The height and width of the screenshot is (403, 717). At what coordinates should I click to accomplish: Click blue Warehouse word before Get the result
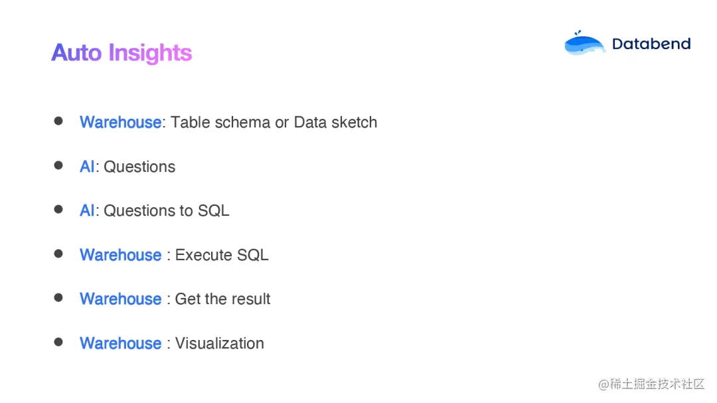[120, 299]
